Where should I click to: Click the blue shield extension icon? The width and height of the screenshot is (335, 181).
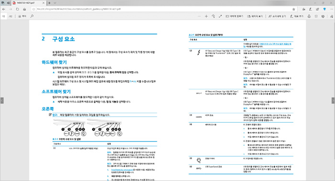324,9
